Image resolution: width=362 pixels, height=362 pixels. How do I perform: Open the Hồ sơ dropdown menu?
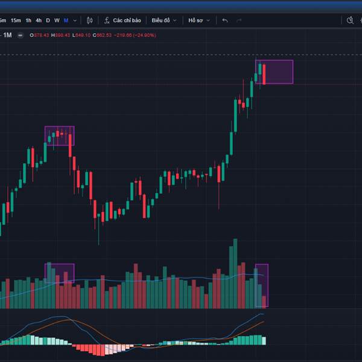(x=199, y=21)
